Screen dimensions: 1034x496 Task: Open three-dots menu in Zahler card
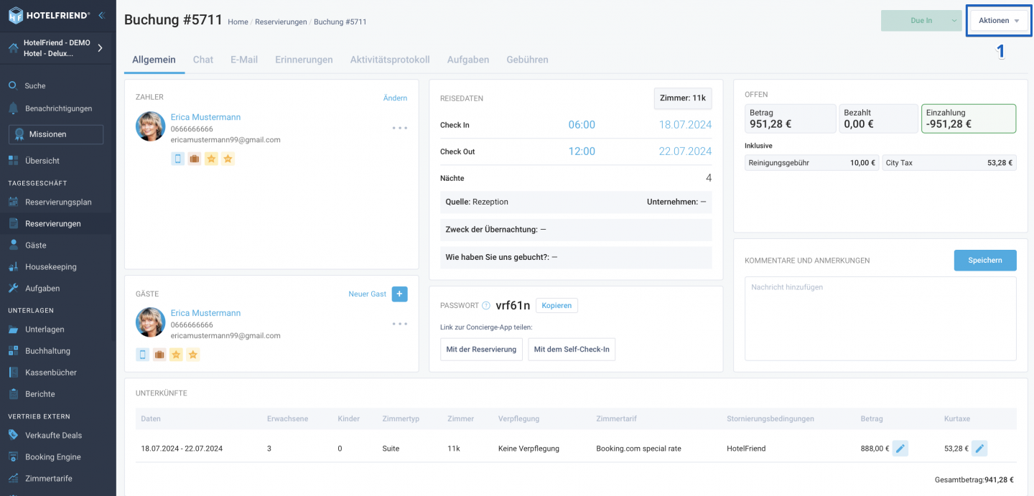click(400, 128)
